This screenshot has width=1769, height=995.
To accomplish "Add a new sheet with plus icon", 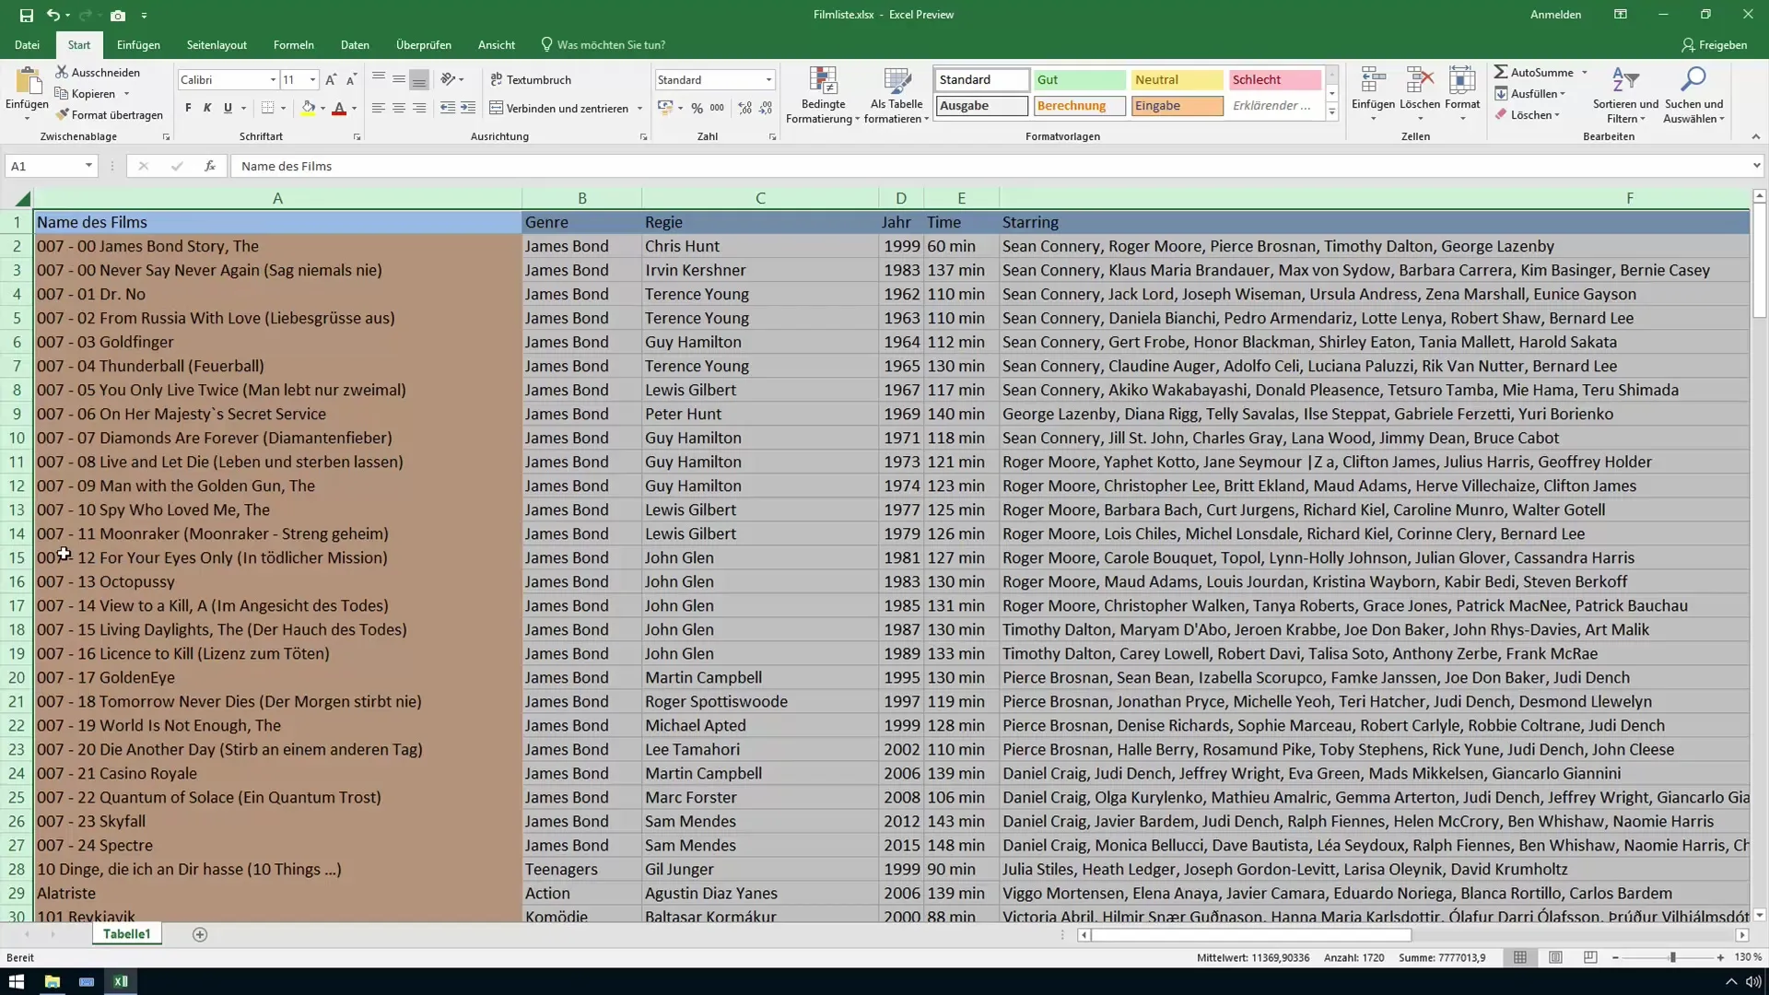I will click(200, 934).
